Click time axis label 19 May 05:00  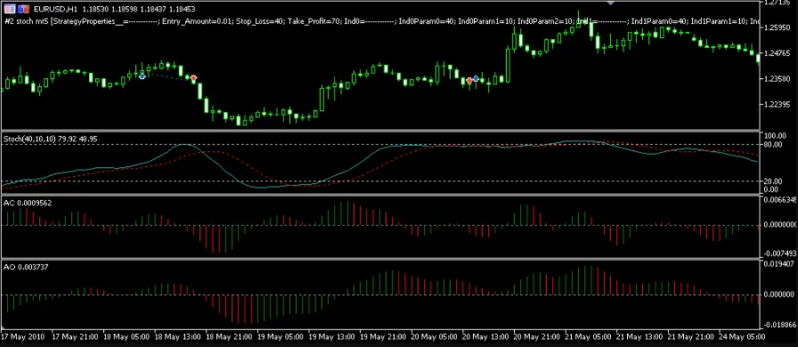[x=281, y=337]
